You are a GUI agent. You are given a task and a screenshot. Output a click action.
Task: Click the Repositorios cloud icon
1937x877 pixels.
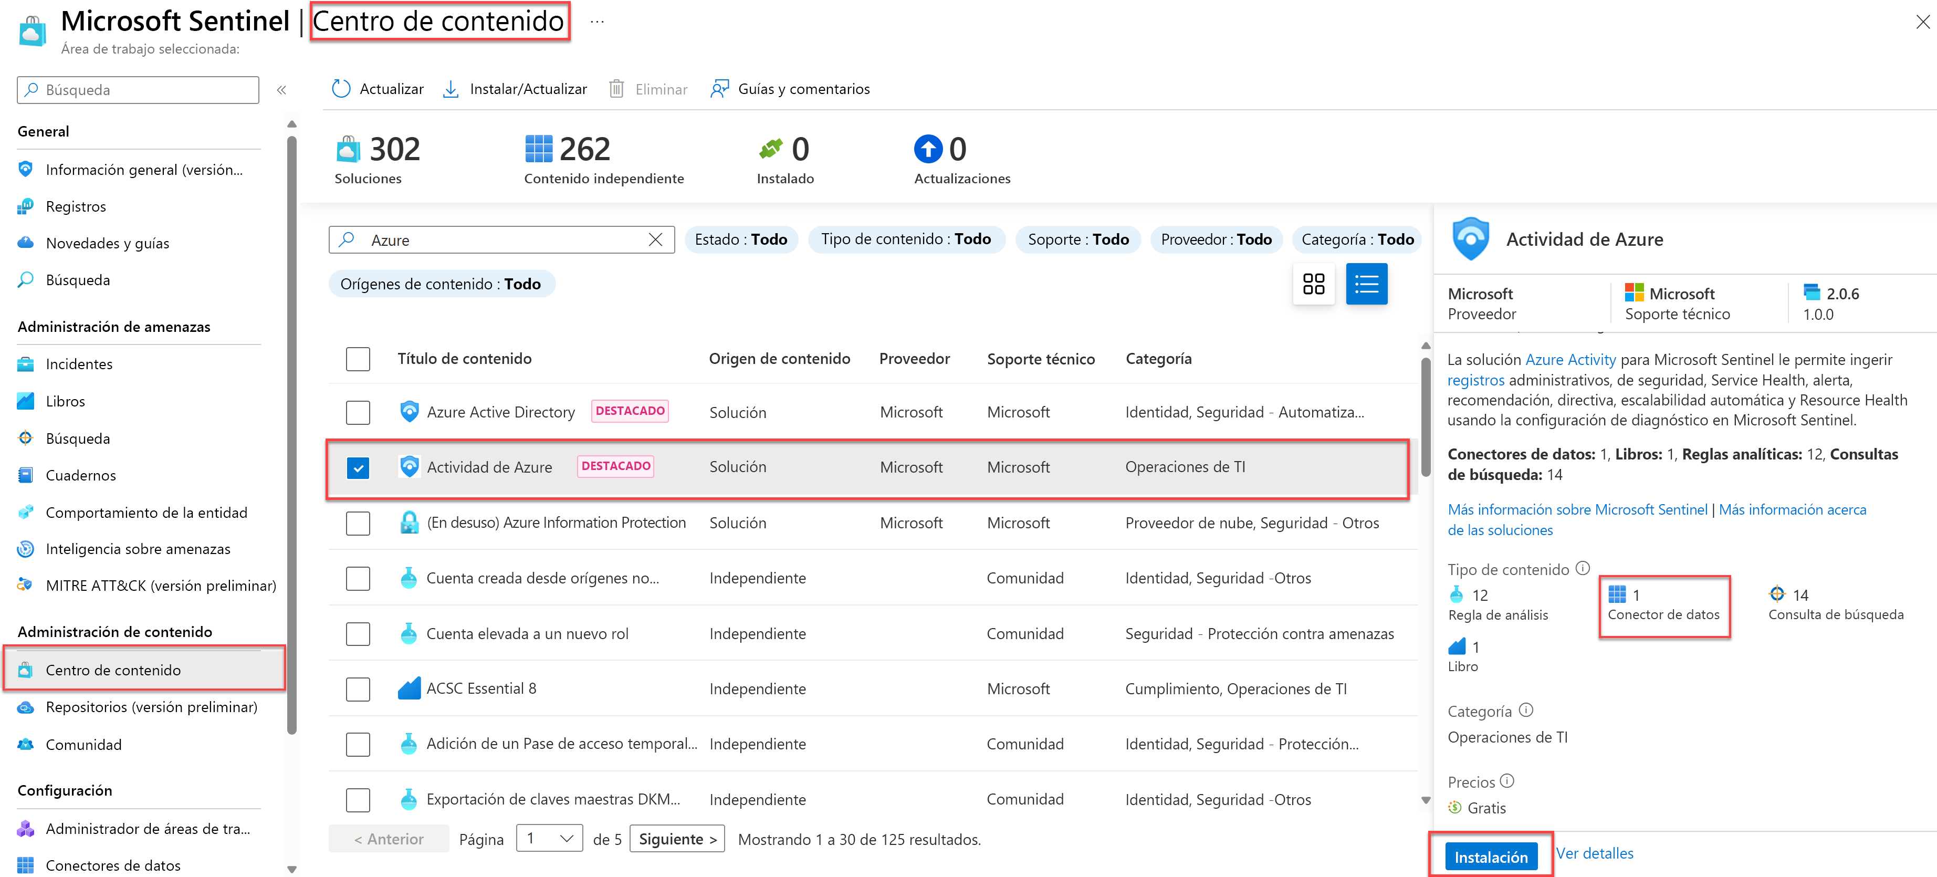tap(26, 707)
